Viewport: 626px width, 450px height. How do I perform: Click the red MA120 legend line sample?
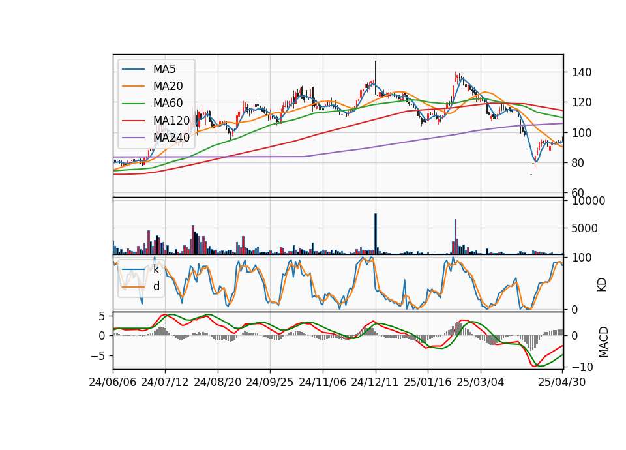tap(133, 121)
